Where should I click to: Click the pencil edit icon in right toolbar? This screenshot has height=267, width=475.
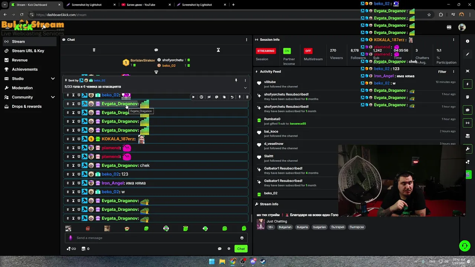tap(468, 55)
